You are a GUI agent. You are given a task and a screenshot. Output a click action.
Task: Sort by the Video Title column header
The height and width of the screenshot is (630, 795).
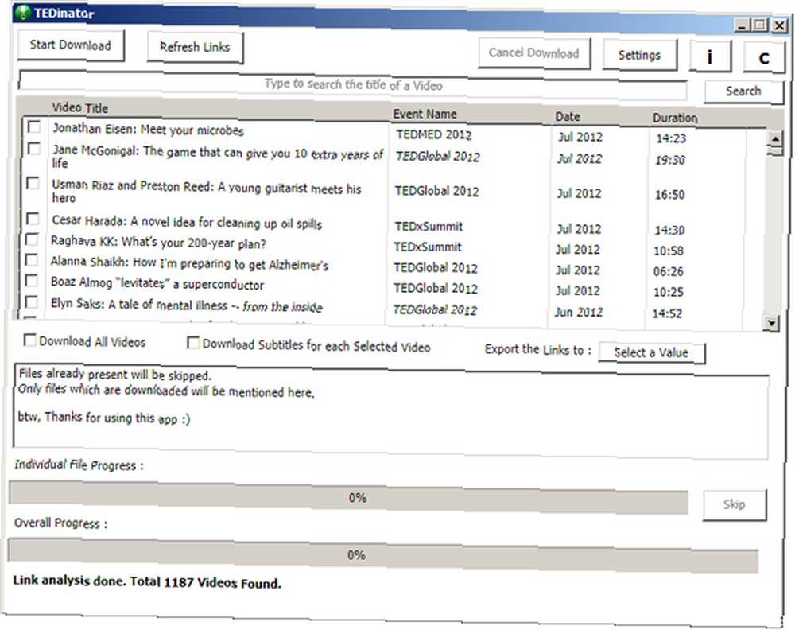(80, 107)
